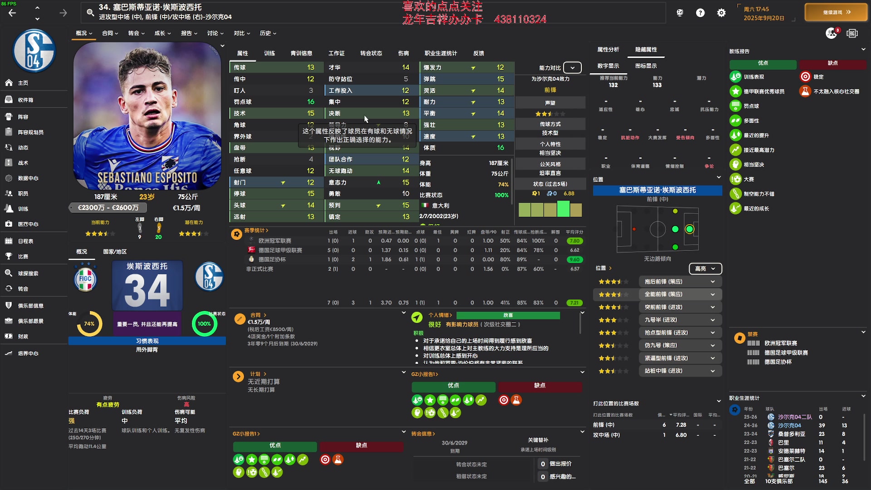Click the 74% fitness ring

(x=89, y=323)
